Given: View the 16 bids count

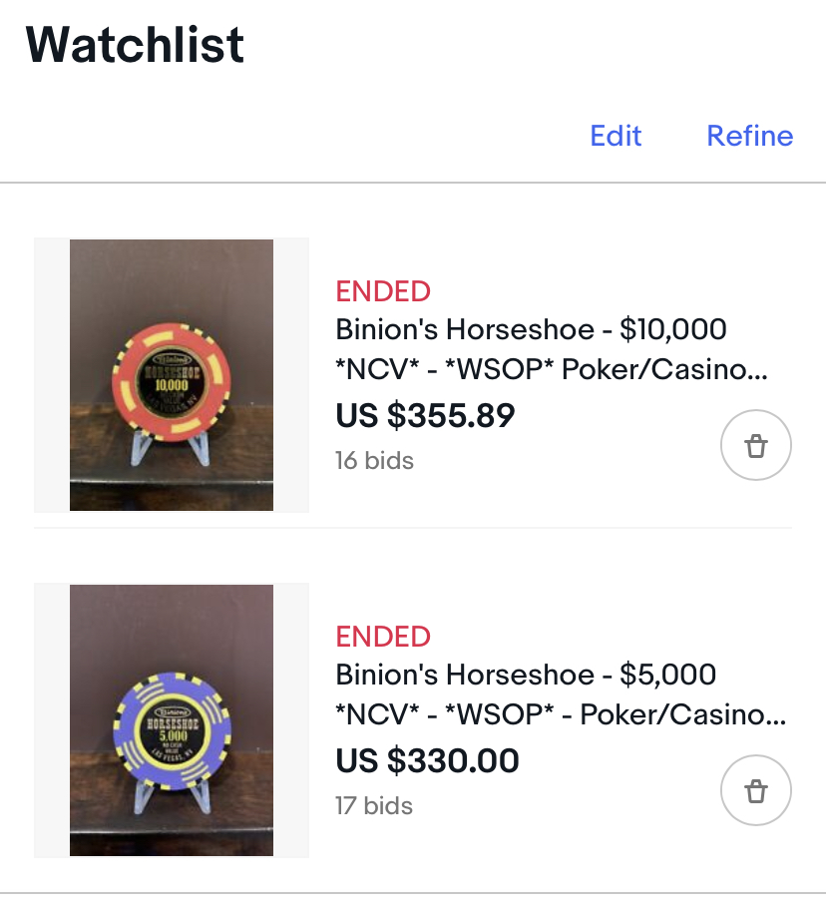Looking at the screenshot, I should point(374,460).
